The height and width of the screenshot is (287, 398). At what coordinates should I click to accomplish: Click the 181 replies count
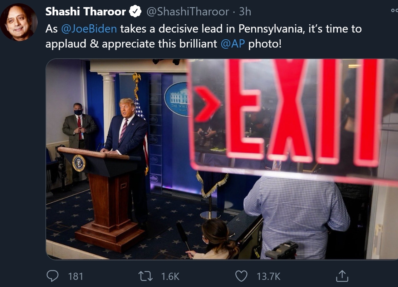coord(76,276)
